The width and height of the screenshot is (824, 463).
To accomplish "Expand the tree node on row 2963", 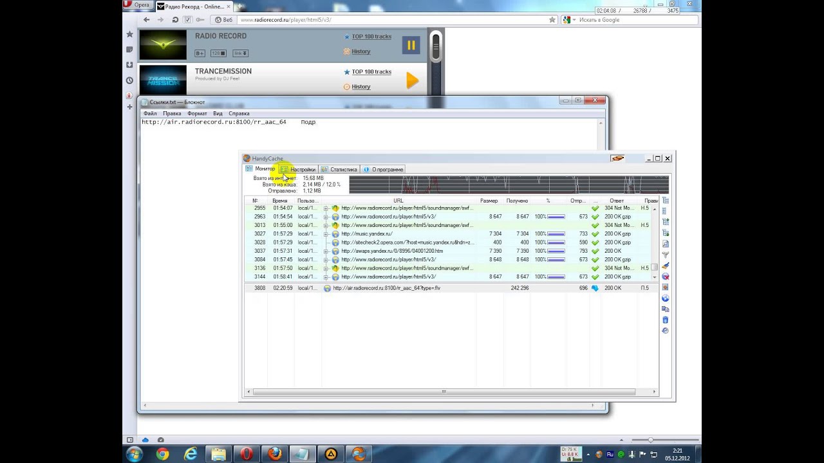I will pyautogui.click(x=326, y=217).
